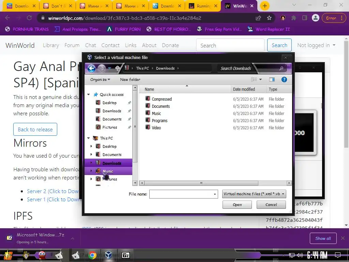
Task: Switch to the Running browser tab
Action: pos(202,6)
